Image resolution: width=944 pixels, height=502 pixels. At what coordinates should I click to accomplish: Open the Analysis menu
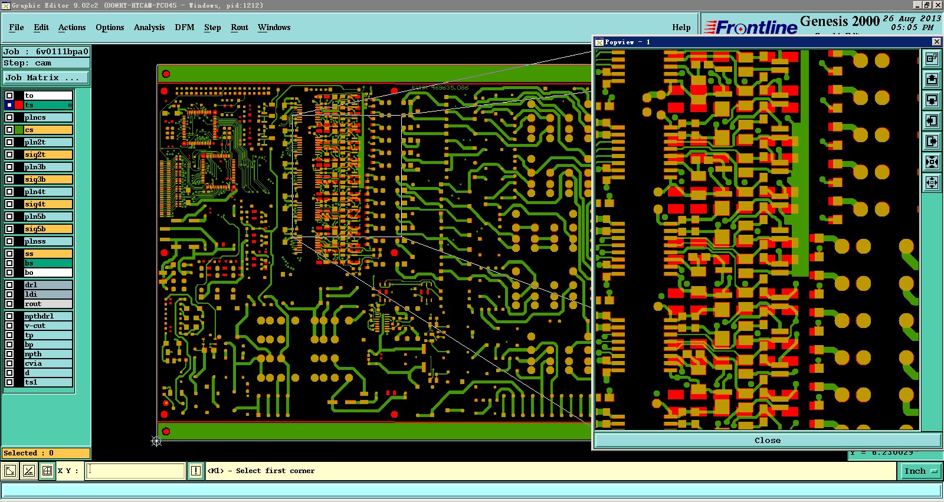[149, 27]
